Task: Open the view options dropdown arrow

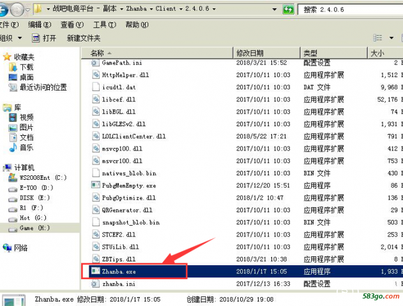Action: pyautogui.click(x=391, y=38)
